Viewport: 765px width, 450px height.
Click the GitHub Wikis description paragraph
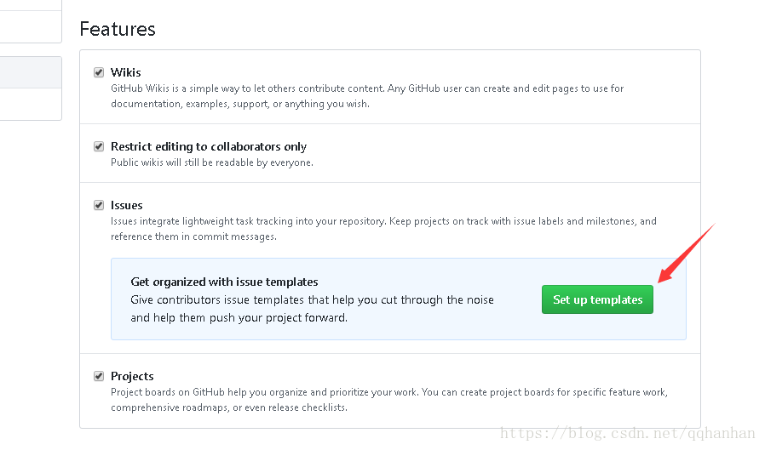coord(367,96)
